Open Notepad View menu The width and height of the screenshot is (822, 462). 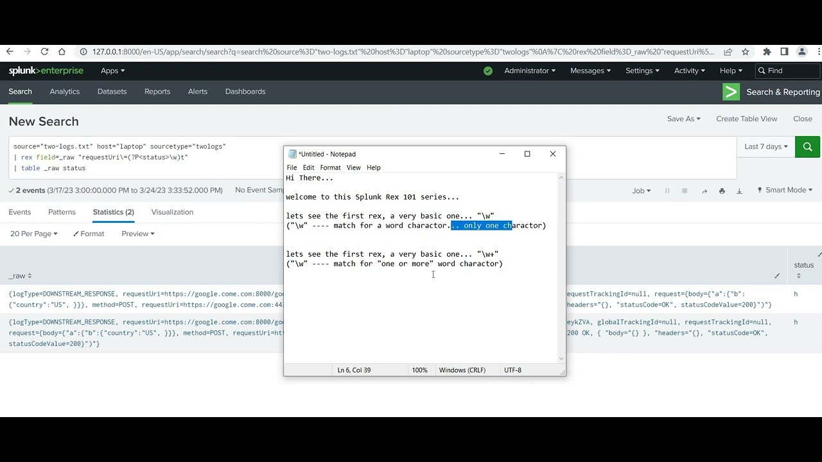click(354, 167)
